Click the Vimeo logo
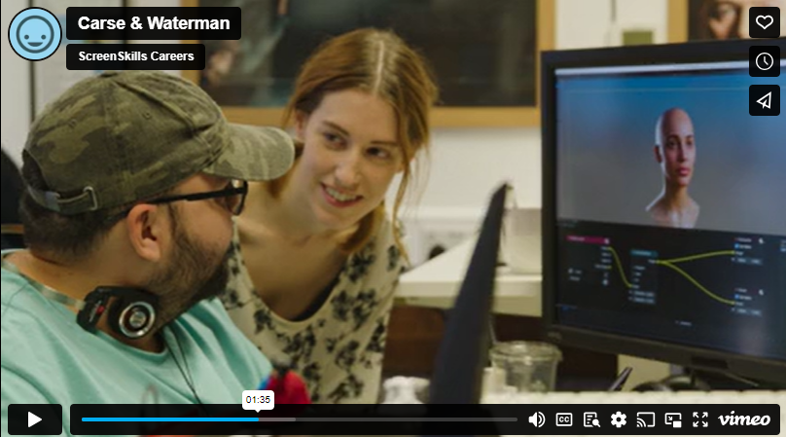 coord(744,419)
